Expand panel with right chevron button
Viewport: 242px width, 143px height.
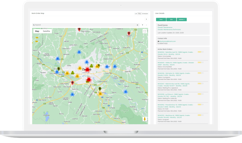pyautogui.click(x=146, y=19)
